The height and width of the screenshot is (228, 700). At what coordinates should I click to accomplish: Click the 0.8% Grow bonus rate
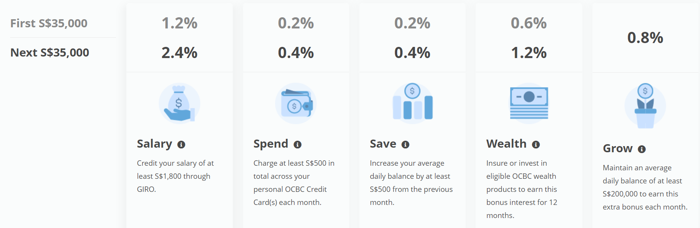pyautogui.click(x=645, y=38)
